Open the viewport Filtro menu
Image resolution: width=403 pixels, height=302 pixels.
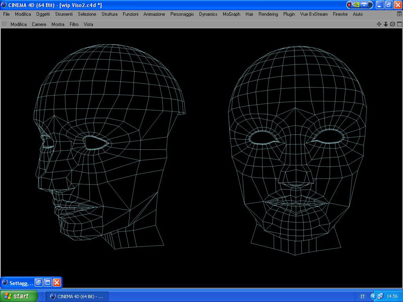(74, 24)
